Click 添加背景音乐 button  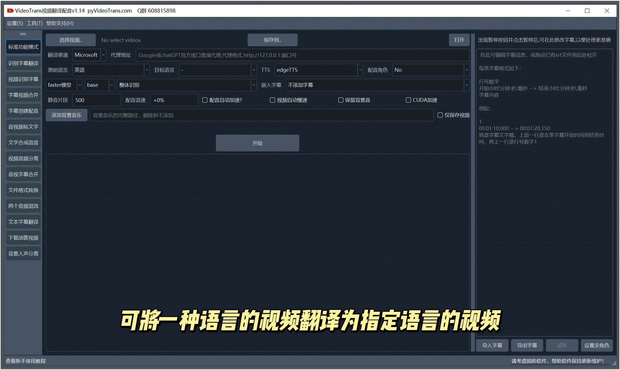pyautogui.click(x=67, y=115)
